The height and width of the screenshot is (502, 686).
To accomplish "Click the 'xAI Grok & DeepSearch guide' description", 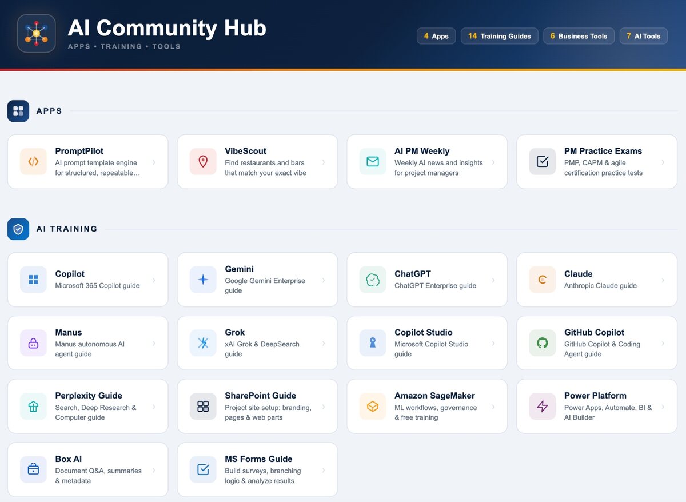I will coord(262,349).
